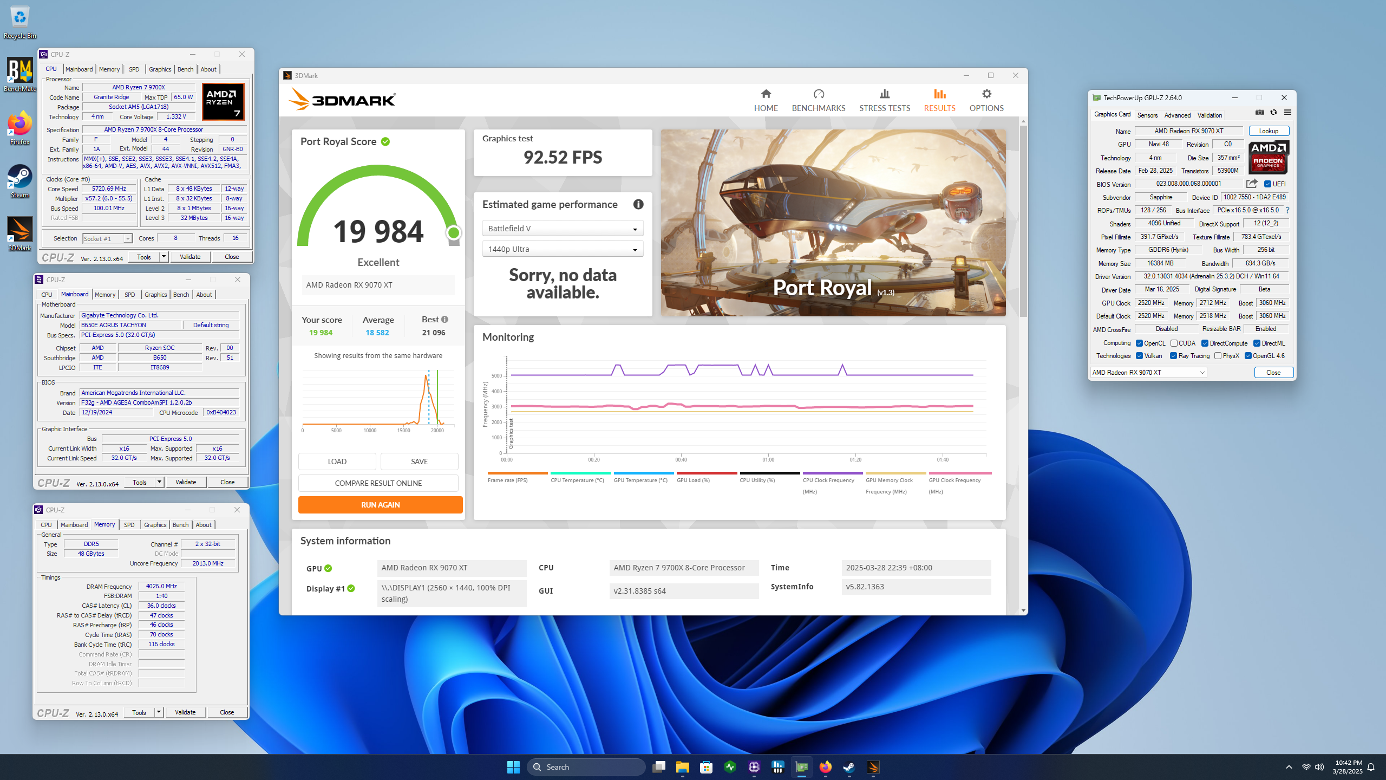
Task: Select Graphics tab in Memory CPU-Z window
Action: [x=155, y=525]
